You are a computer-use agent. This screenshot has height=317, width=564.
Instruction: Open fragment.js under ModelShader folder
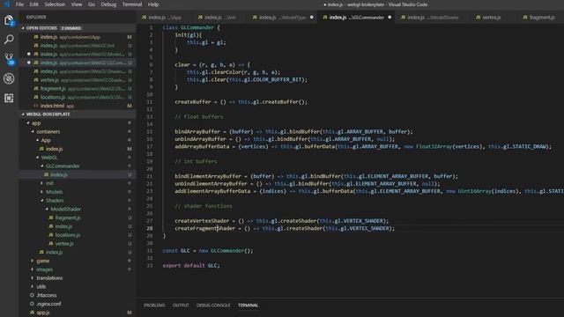[78, 217]
